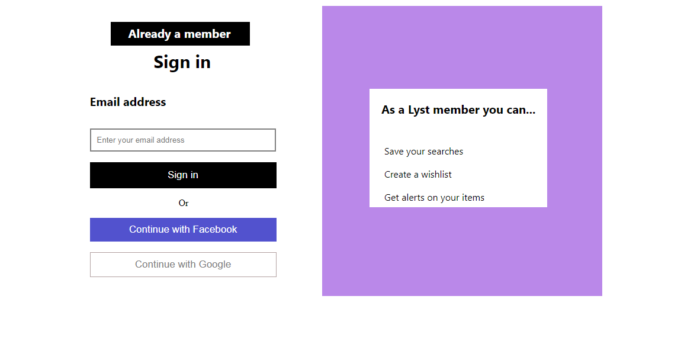
Task: Click the Facebook sign-in option
Action: tap(182, 229)
